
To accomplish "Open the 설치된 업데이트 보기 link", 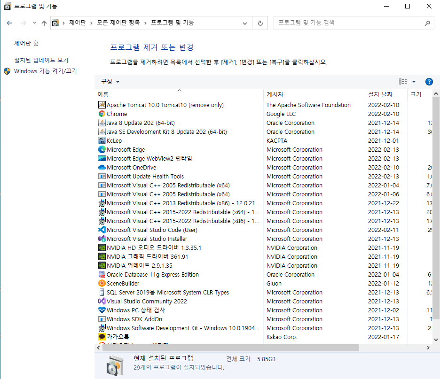I will tap(41, 60).
